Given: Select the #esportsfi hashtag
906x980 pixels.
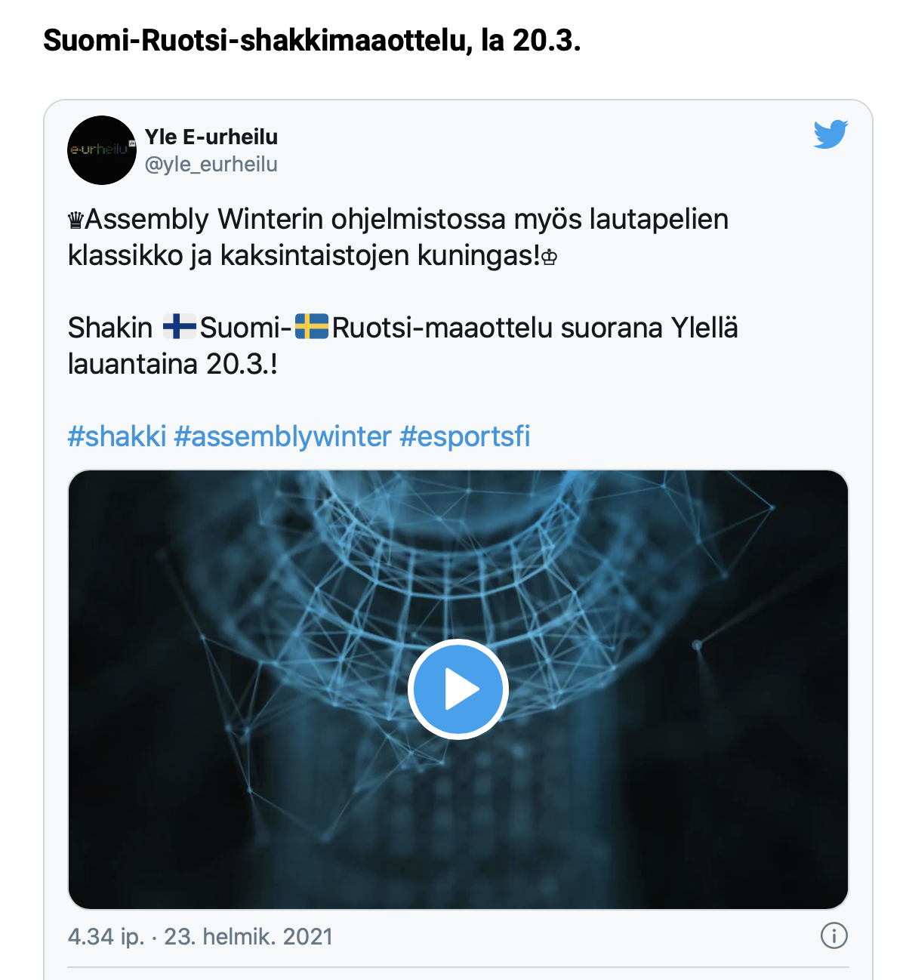Looking at the screenshot, I should click(464, 436).
